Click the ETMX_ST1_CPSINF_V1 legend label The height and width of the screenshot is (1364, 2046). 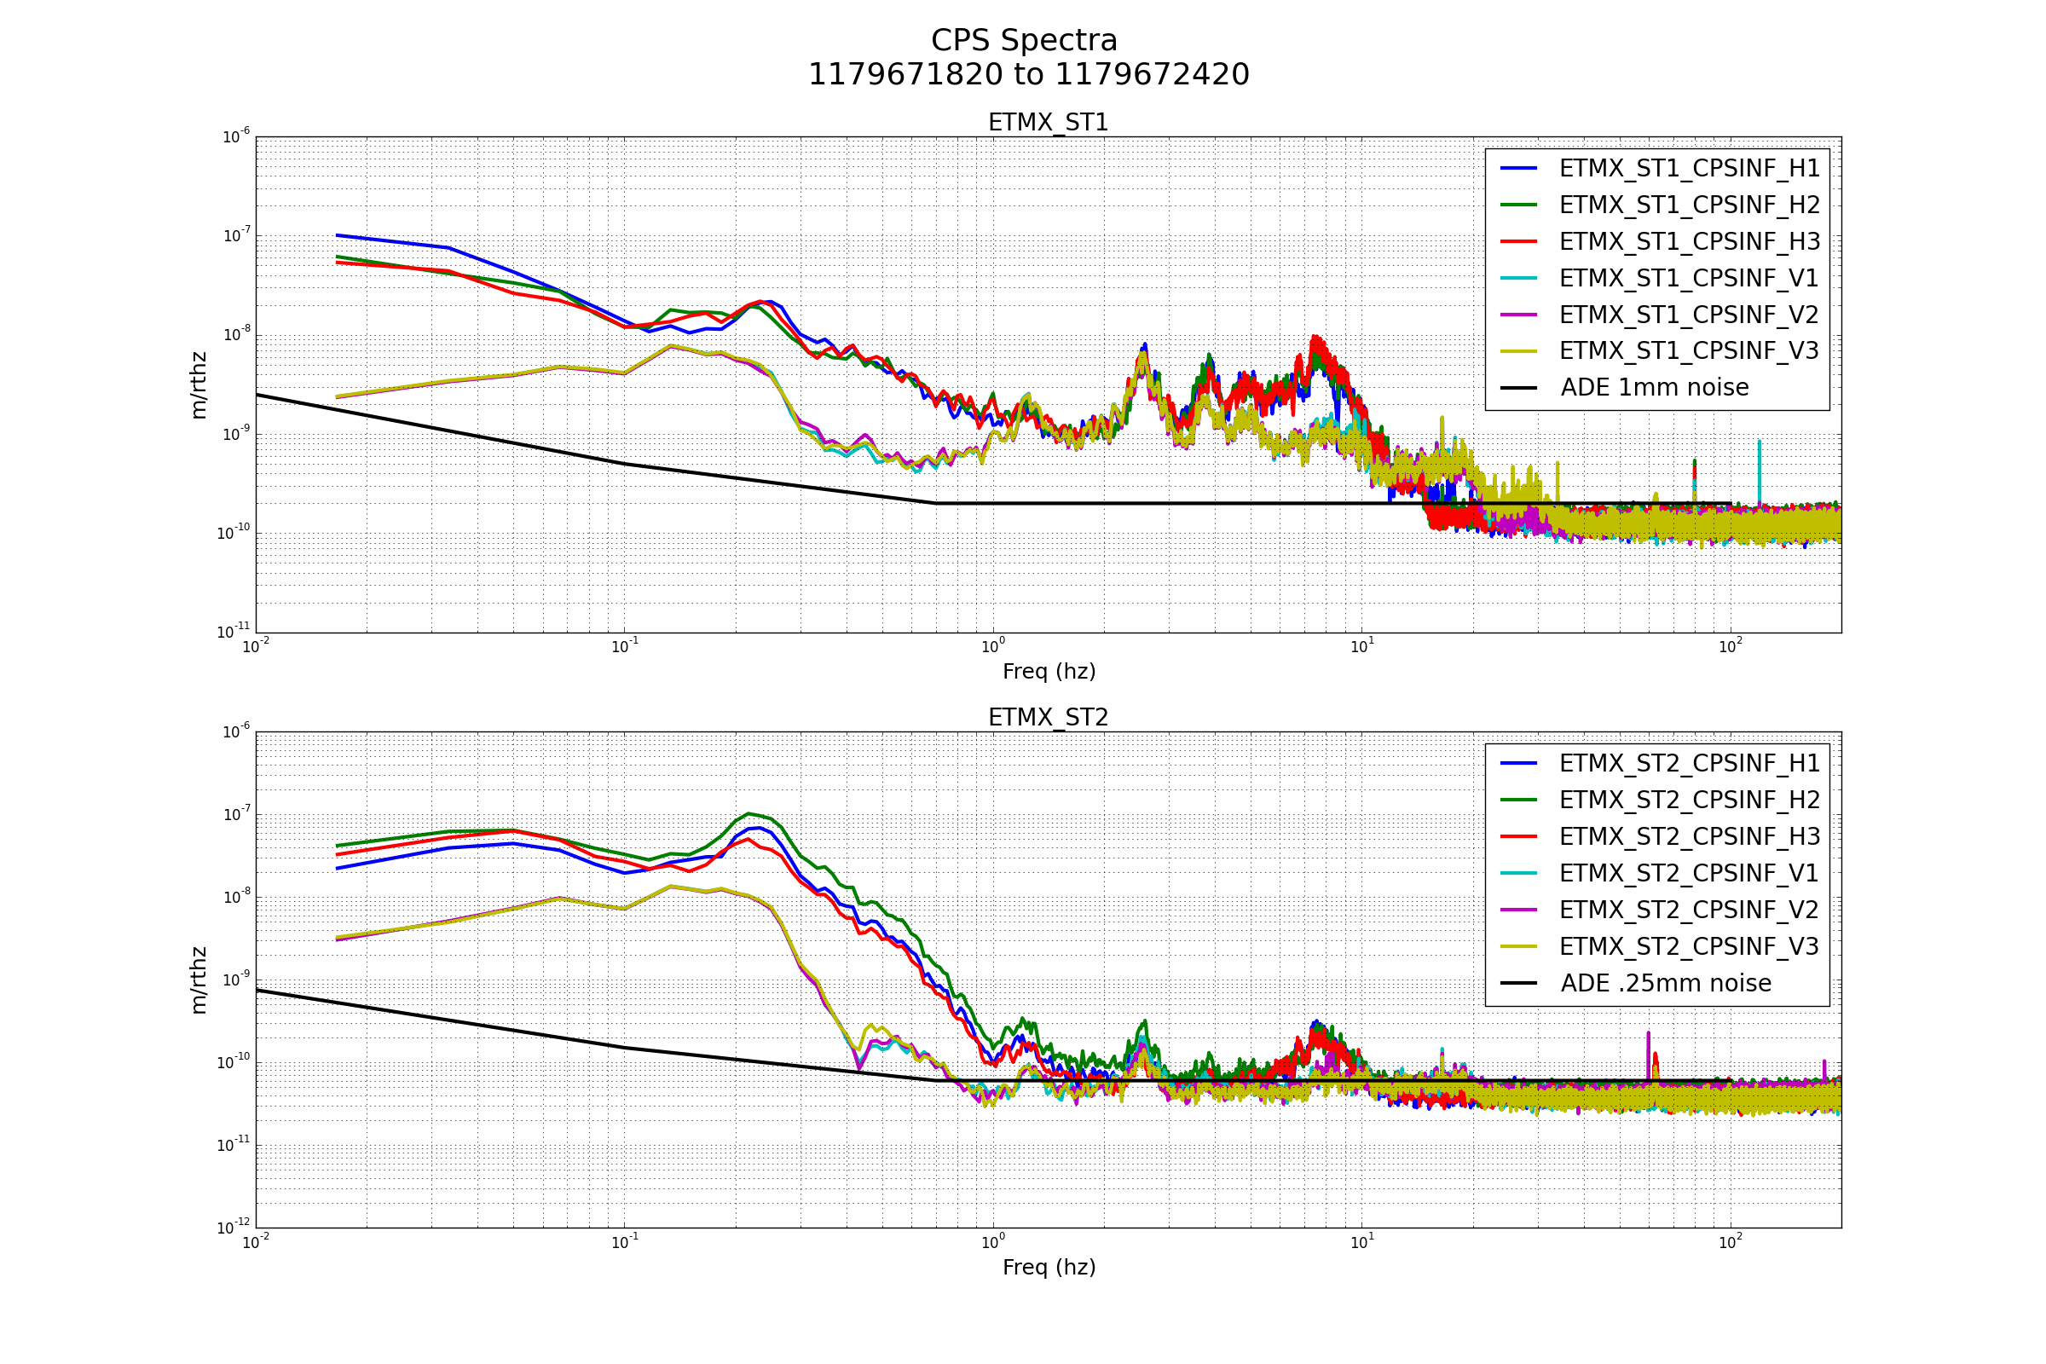point(1689,279)
